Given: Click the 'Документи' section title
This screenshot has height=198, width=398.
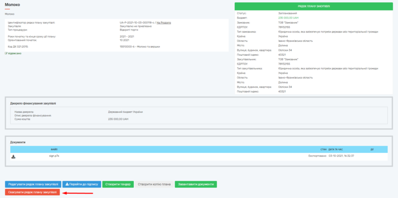Looking at the screenshot, I should tap(18, 142).
